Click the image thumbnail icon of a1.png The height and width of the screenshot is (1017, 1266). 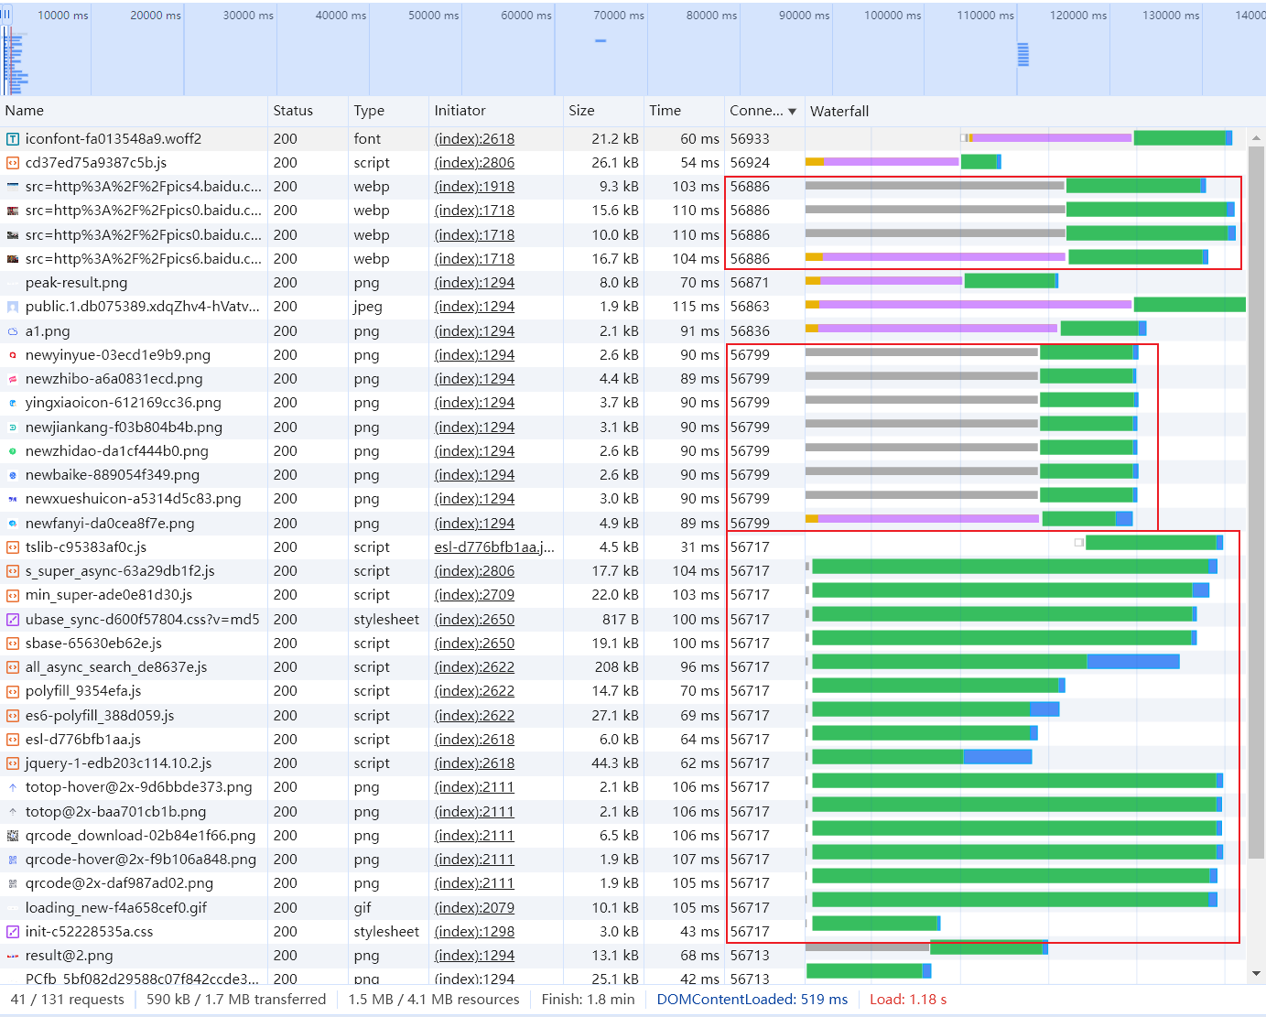[x=13, y=331]
